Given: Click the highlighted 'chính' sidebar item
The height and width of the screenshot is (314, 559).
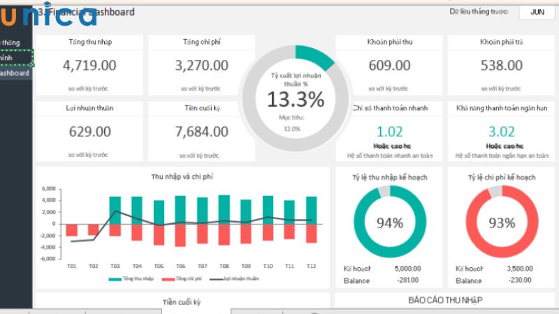Looking at the screenshot, I should pos(15,58).
